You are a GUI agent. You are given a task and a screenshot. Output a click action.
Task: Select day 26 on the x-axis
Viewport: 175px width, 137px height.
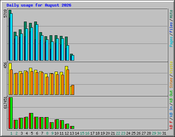(138, 133)
